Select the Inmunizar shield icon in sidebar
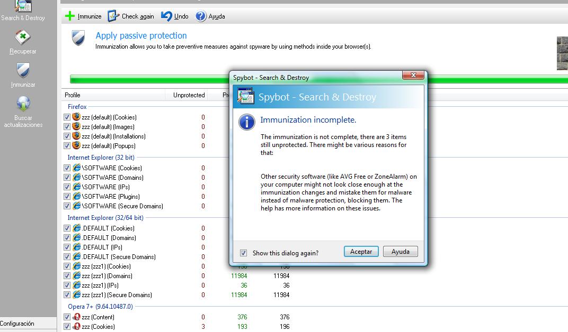The width and height of the screenshot is (568, 332). pyautogui.click(x=23, y=70)
